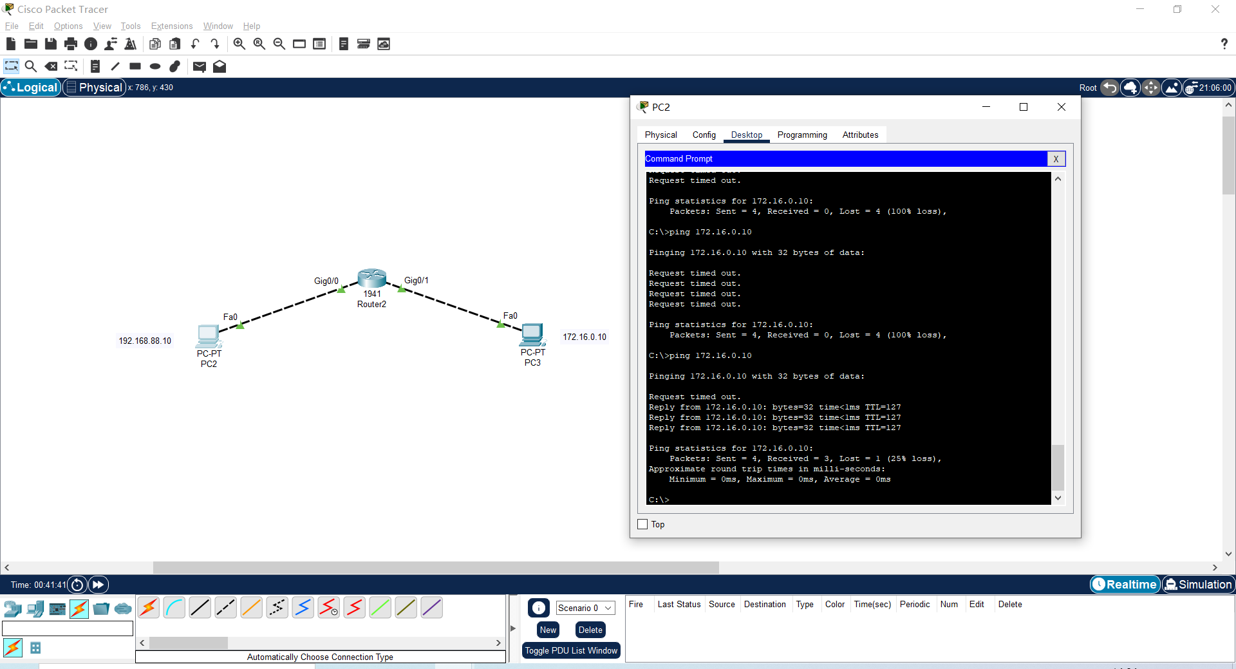This screenshot has height=669, width=1236.
Task: Click the PC3 computer on the workspace
Action: tap(532, 334)
